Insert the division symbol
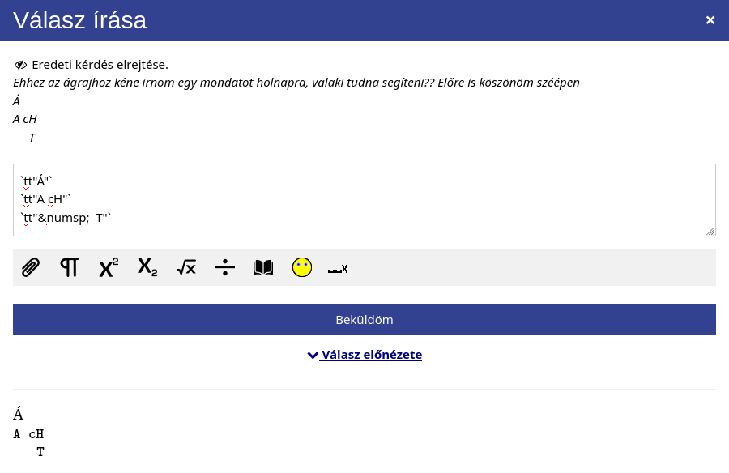The image size is (729, 473). pos(225,267)
